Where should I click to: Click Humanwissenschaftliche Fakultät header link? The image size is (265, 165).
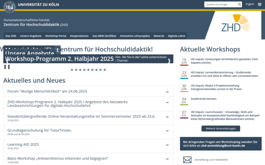pos(26,20)
